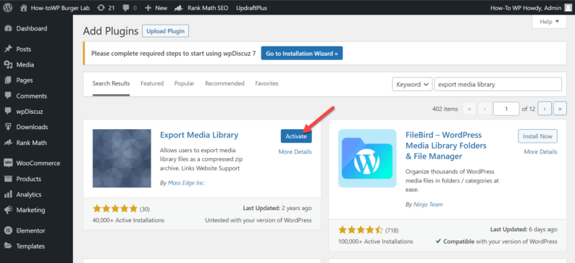Click the Templates folder icon in the sidebar
Viewport: 575px width, 263px height.
tap(8, 246)
